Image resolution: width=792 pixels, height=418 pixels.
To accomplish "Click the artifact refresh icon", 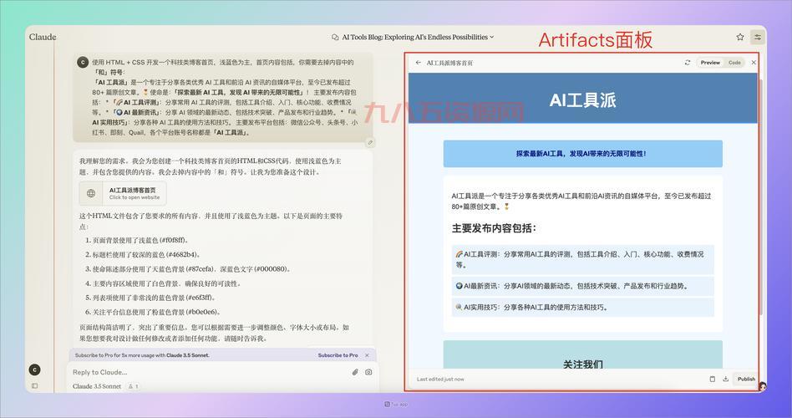I will coord(688,63).
